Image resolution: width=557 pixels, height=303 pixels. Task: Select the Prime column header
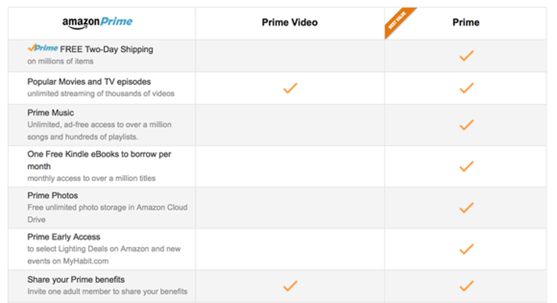pos(465,22)
